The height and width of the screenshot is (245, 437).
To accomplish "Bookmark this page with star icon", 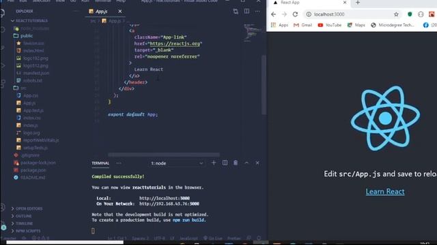I will [396, 14].
